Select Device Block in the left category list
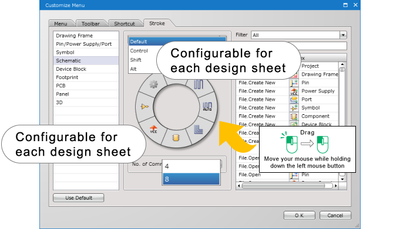 (x=86, y=69)
